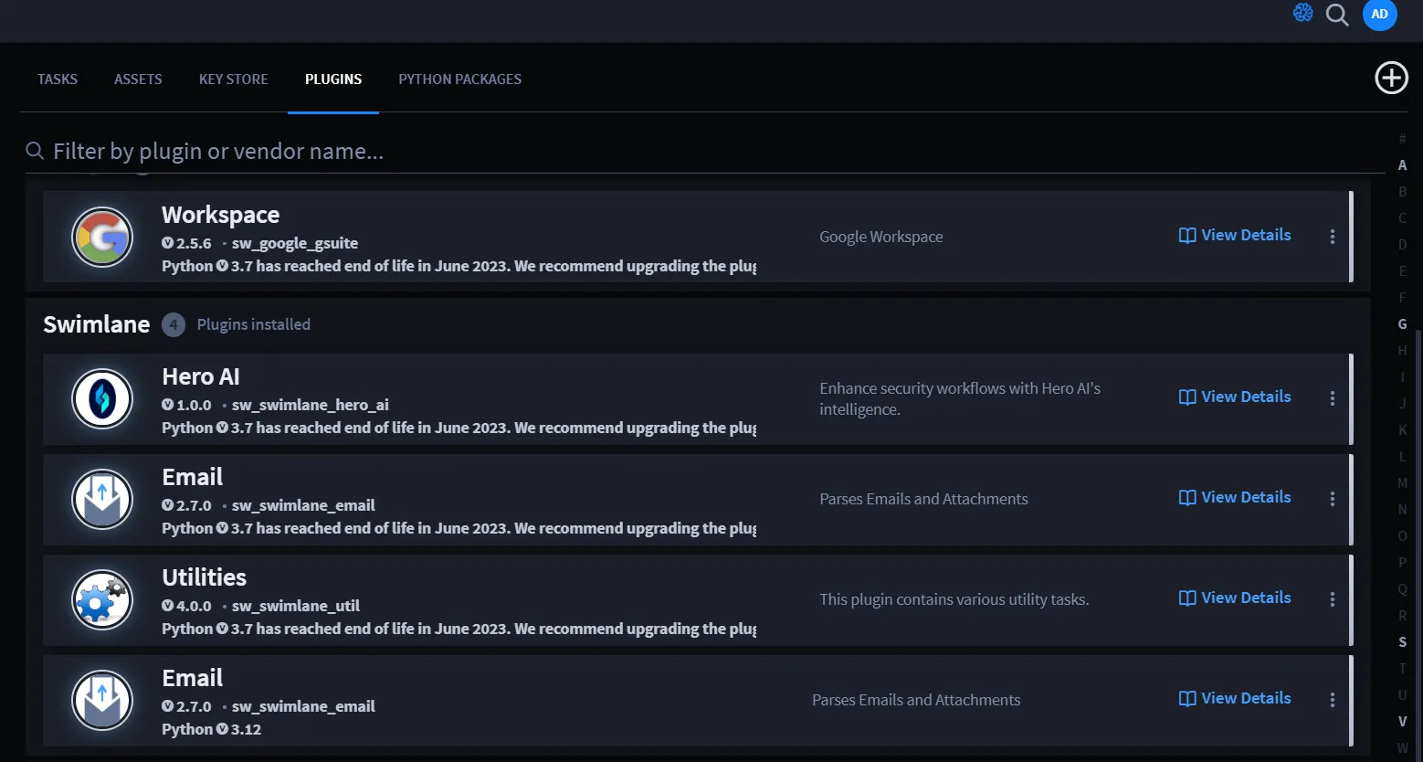Go to the Python Packages tab

(460, 79)
